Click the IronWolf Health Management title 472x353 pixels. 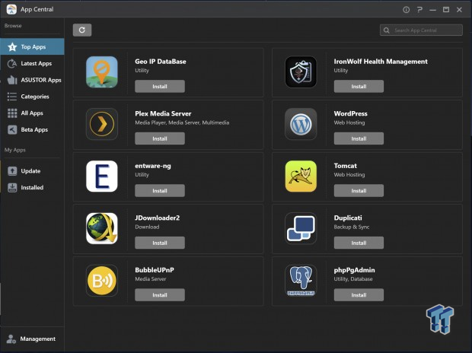381,62
